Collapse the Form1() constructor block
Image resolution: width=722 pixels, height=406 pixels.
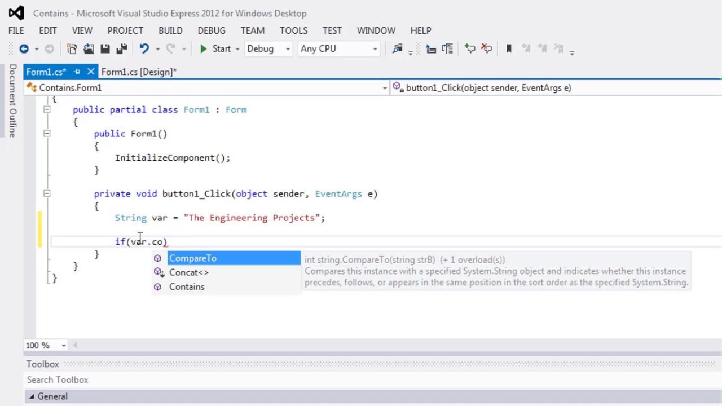tap(47, 134)
